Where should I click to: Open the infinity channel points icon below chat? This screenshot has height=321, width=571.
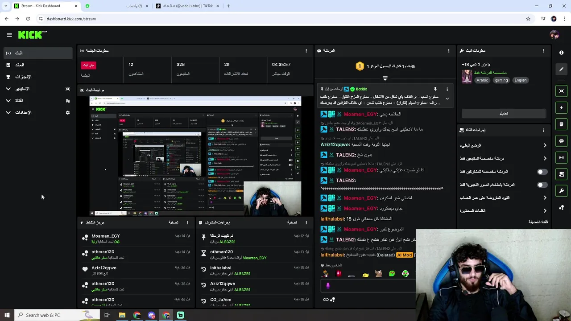pos(326,300)
